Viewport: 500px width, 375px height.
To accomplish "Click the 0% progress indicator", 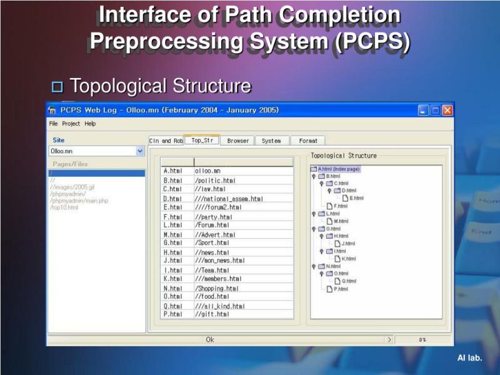I will pos(422,339).
